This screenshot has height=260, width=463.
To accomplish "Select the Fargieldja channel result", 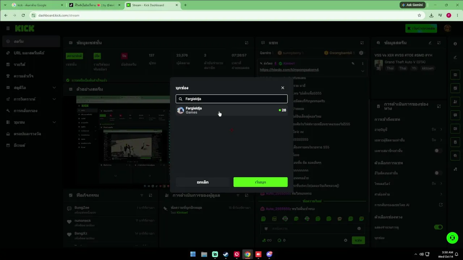I will click(231, 110).
